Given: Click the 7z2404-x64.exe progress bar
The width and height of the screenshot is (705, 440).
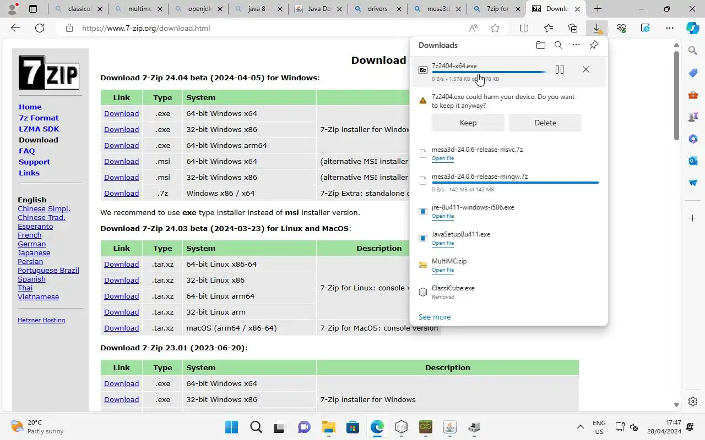Looking at the screenshot, I should (x=489, y=72).
